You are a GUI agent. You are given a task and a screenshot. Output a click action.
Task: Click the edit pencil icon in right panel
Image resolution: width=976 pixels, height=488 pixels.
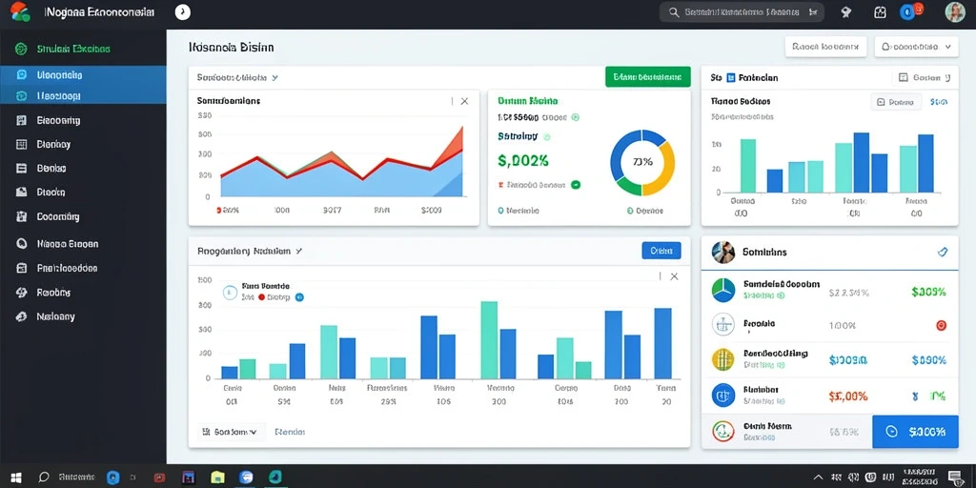pos(942,252)
